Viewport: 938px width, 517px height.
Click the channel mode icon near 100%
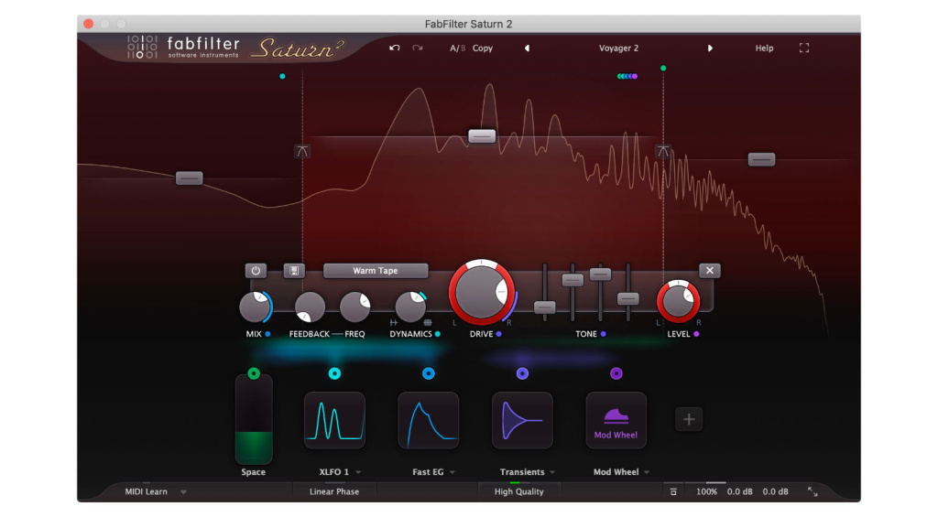point(673,492)
